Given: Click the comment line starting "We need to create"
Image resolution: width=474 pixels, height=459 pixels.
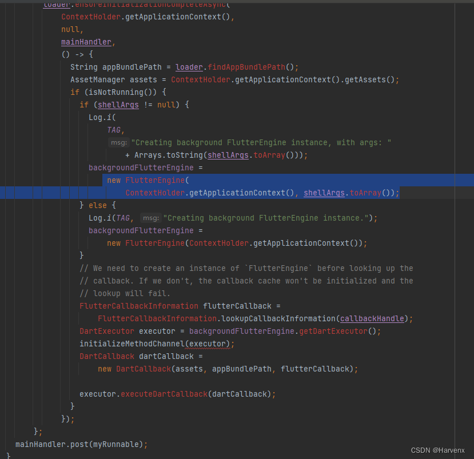Looking at the screenshot, I should tap(246, 268).
